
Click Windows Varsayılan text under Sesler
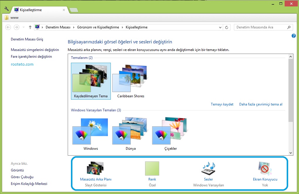click(208, 185)
